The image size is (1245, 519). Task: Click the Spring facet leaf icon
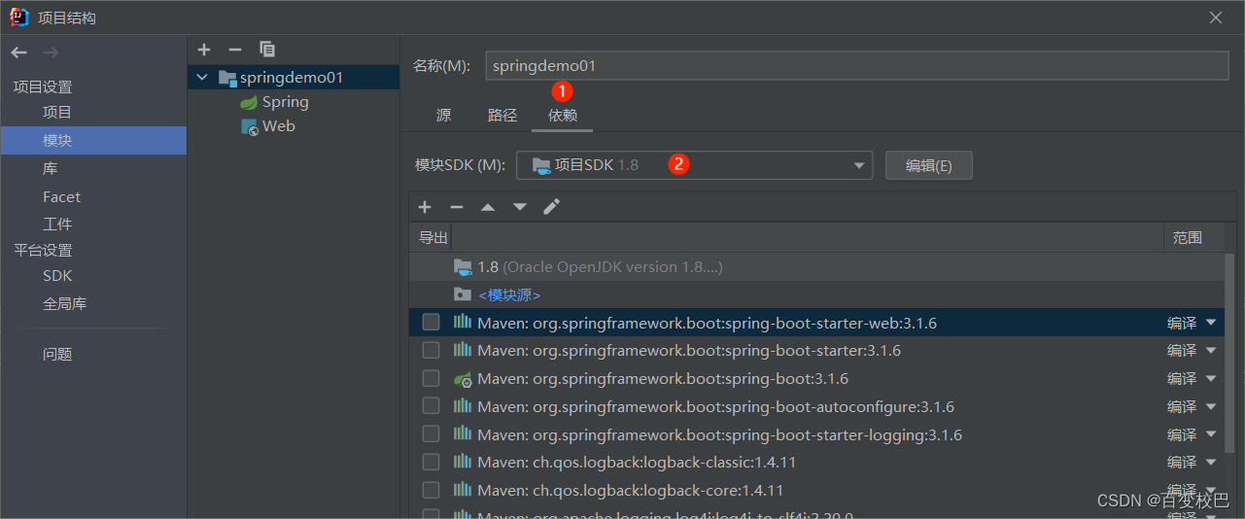pyautogui.click(x=249, y=102)
